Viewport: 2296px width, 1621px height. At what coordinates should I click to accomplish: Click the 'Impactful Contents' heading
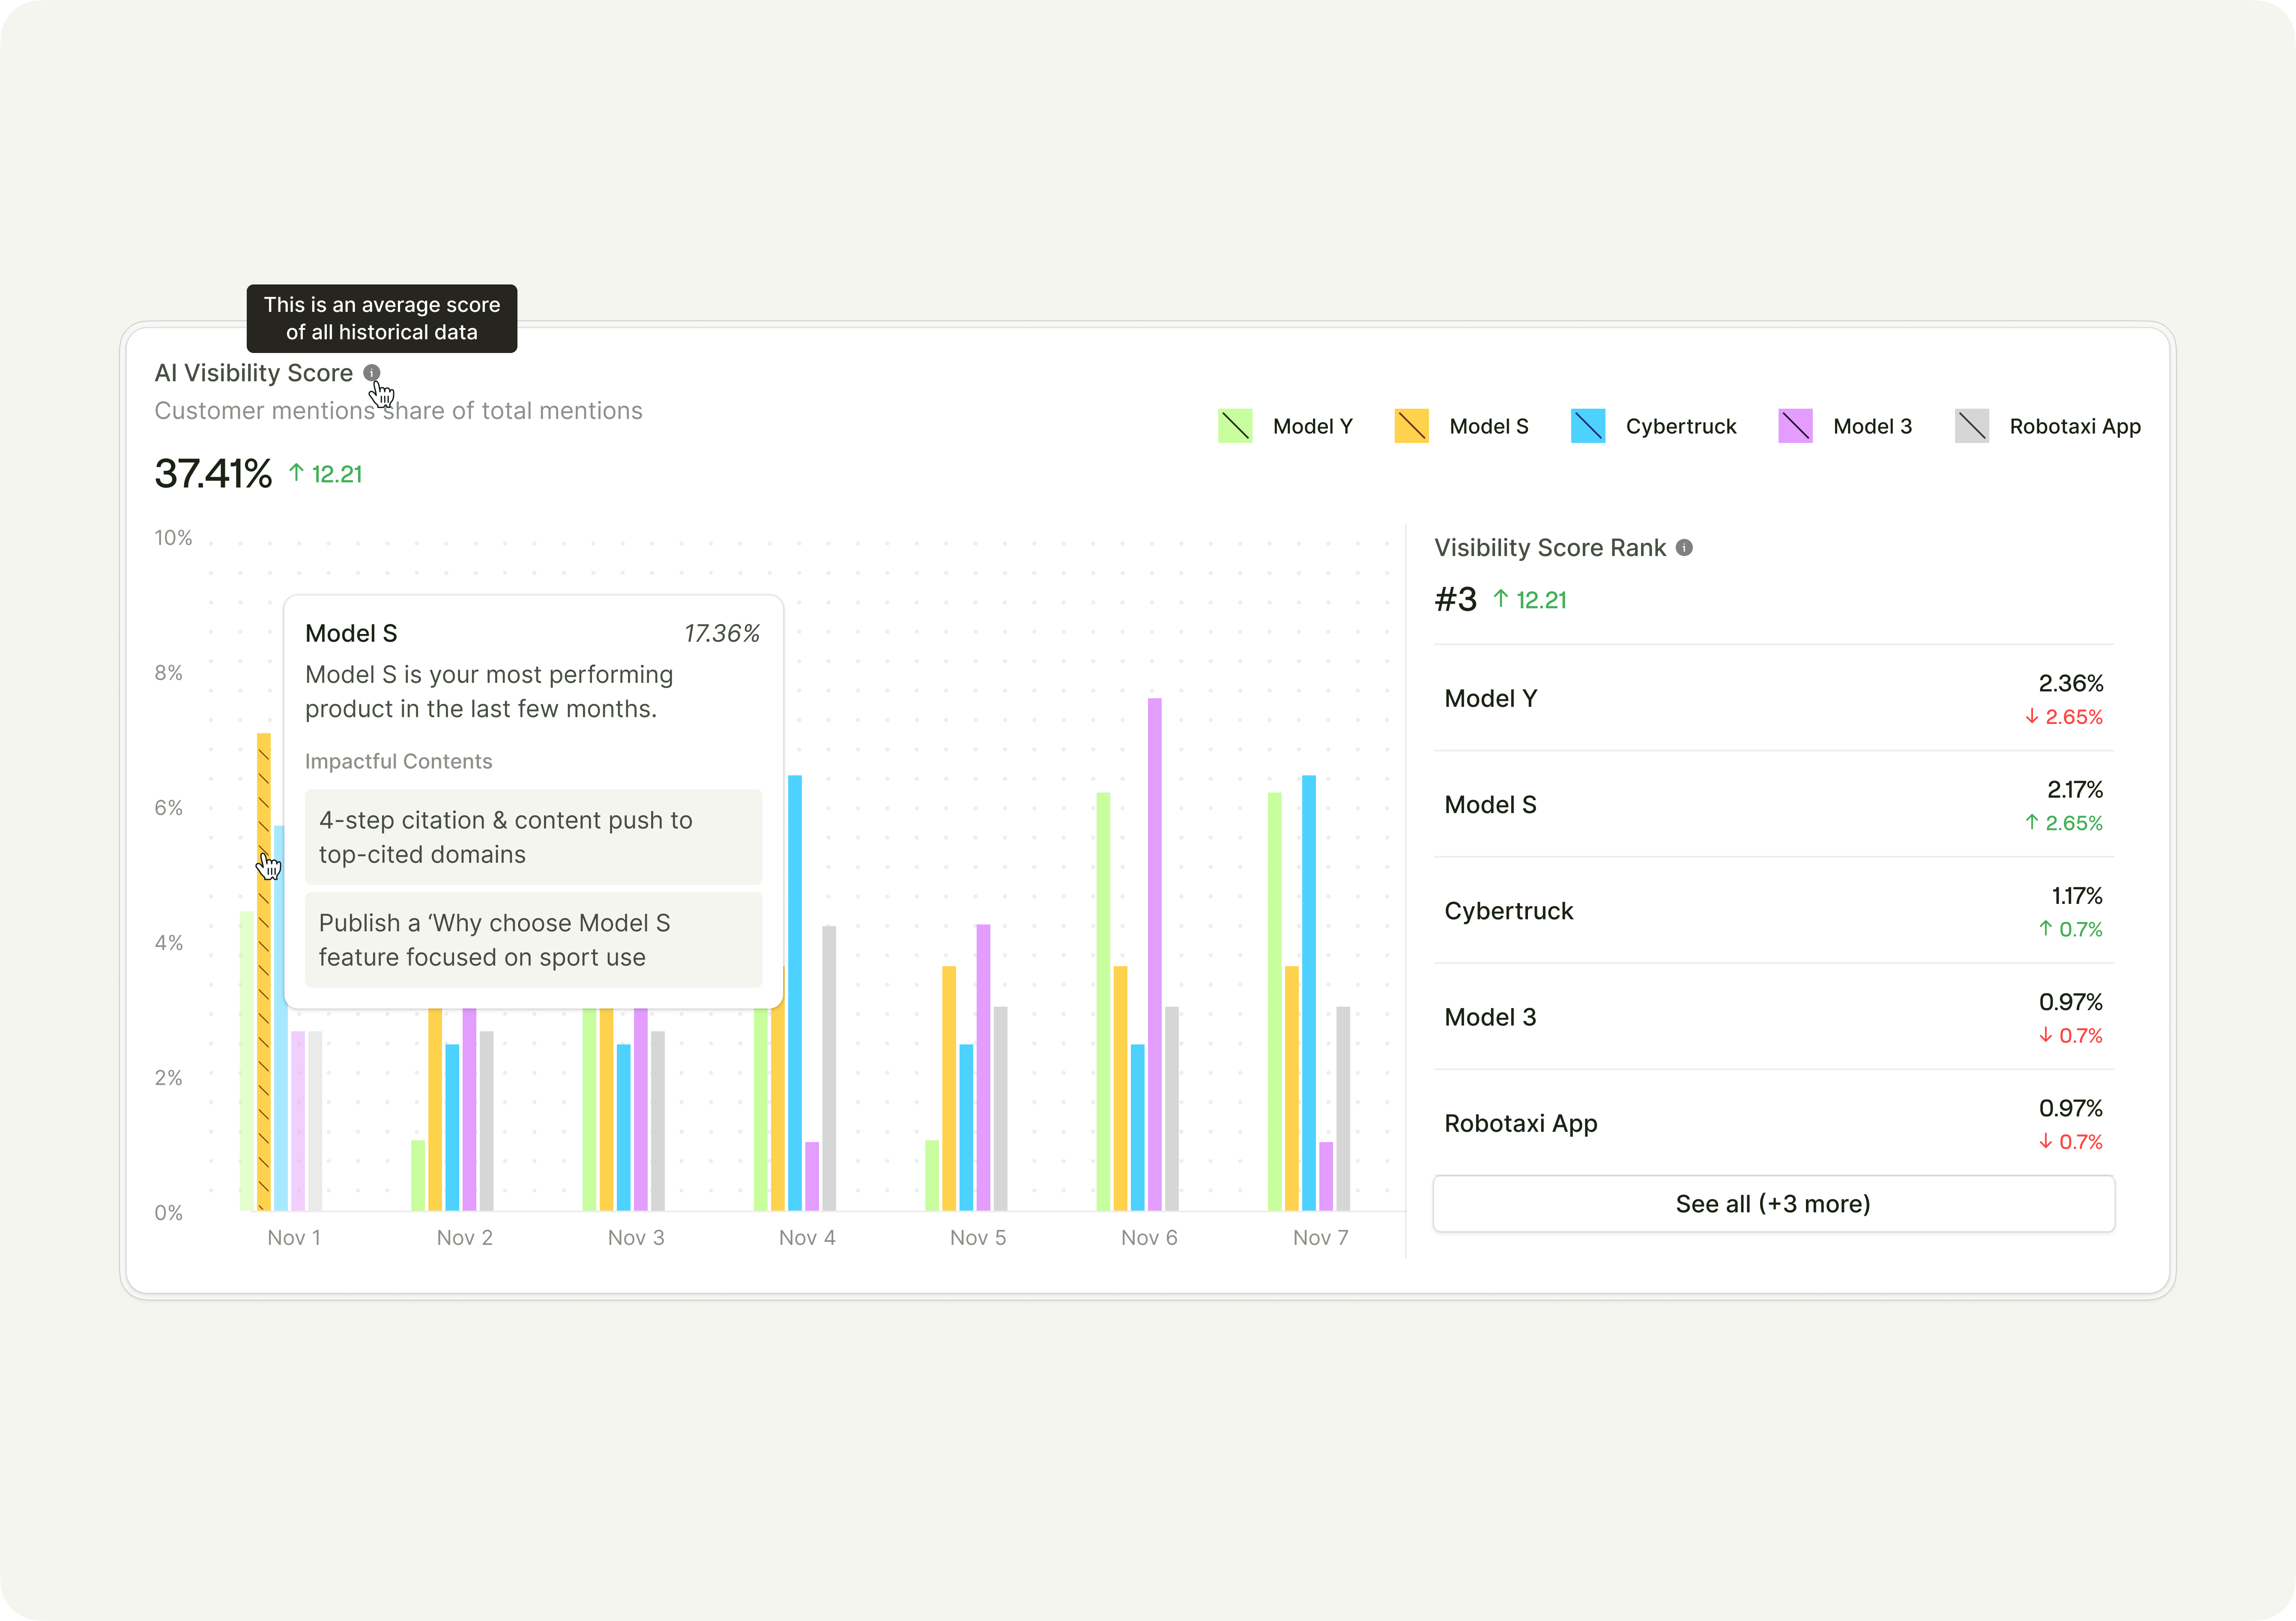[399, 762]
